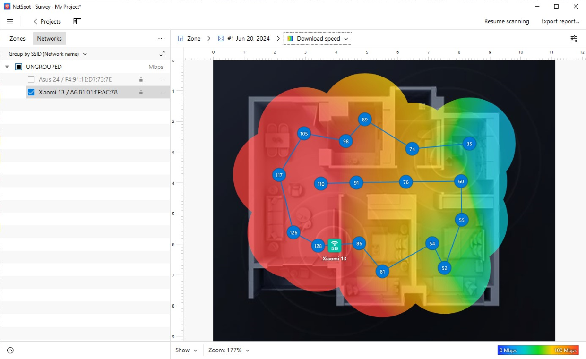Screen dimensions: 586x359
Task: Click the sort order icon above the network list
Action: point(163,54)
